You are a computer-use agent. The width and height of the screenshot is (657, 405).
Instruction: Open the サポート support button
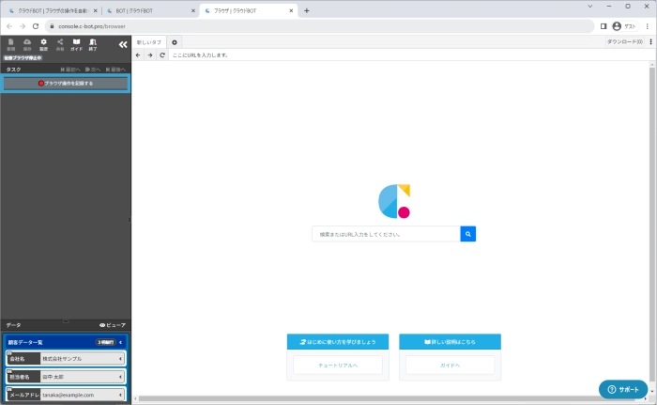tap(623, 389)
